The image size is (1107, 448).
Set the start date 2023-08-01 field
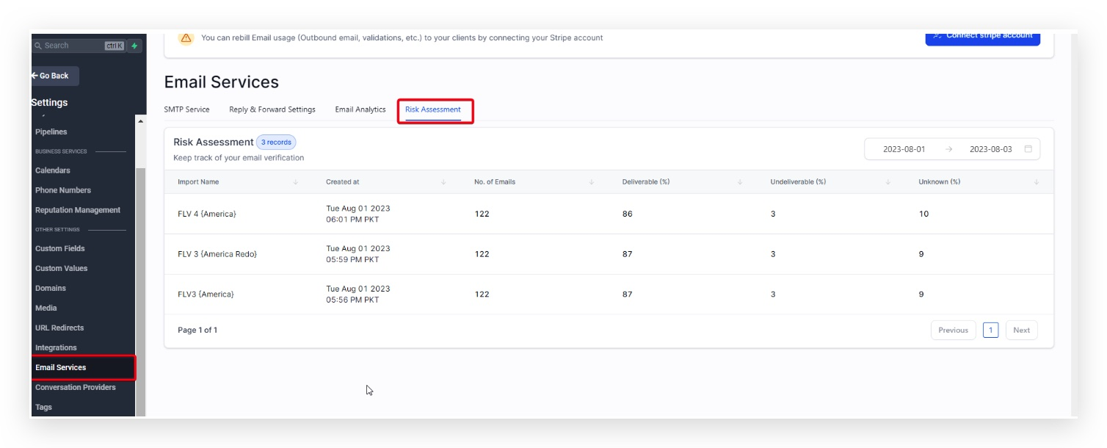pos(904,149)
